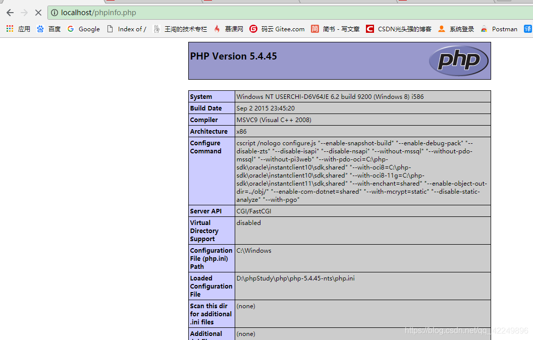Open the 码云 Gitee.com bookmark label

coord(283,29)
